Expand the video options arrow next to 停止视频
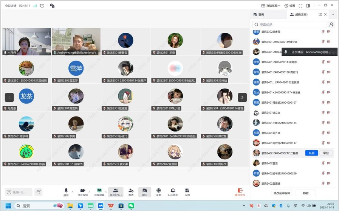Screen dimensions: 339x211 point(90,191)
